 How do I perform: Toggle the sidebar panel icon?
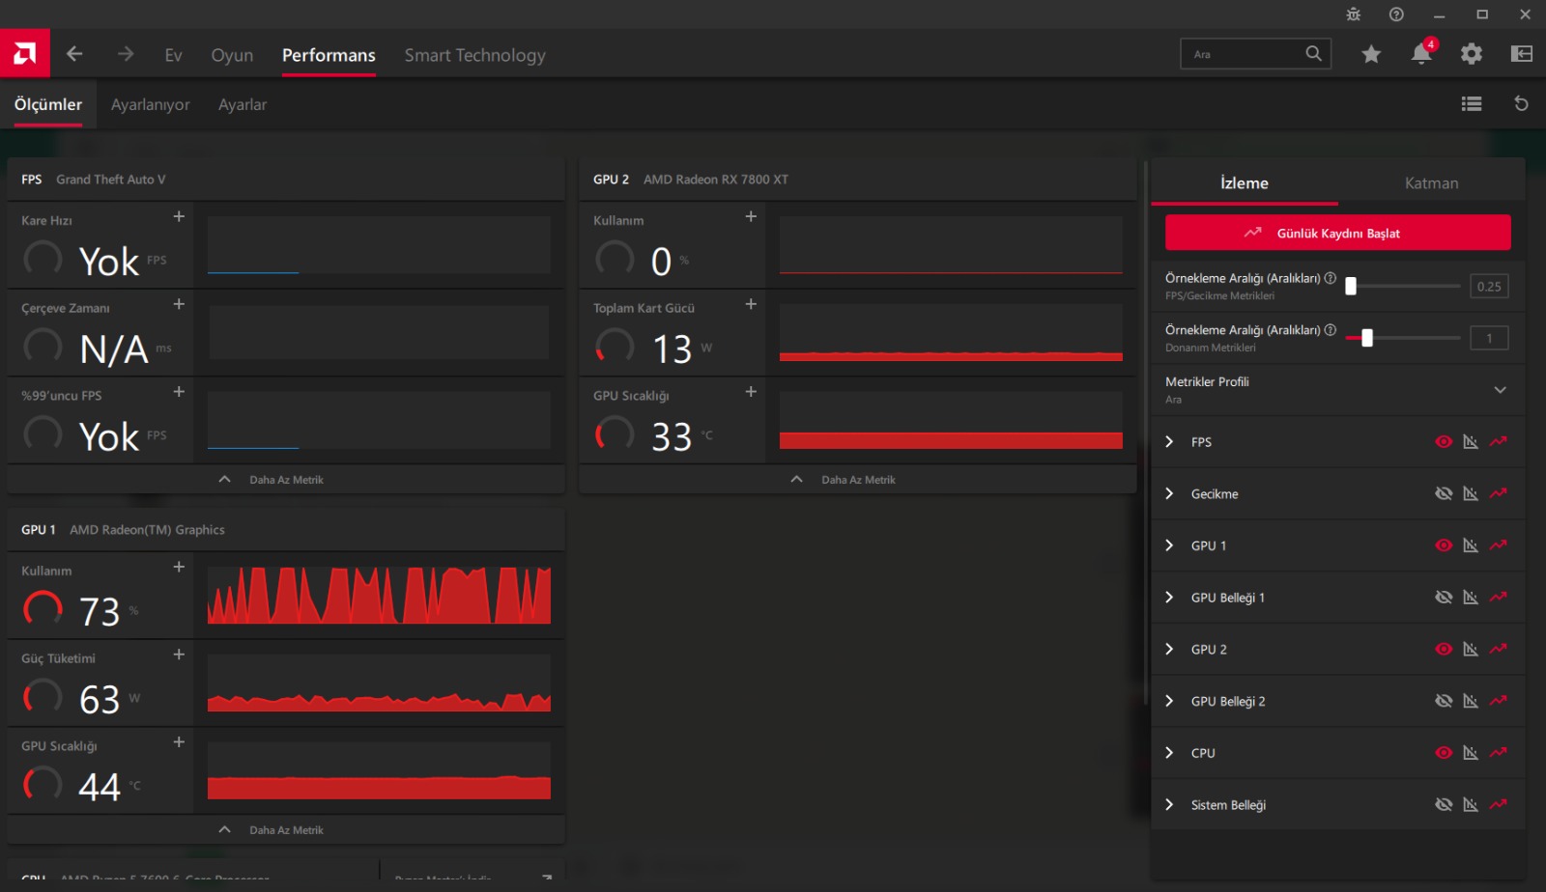pos(1522,54)
